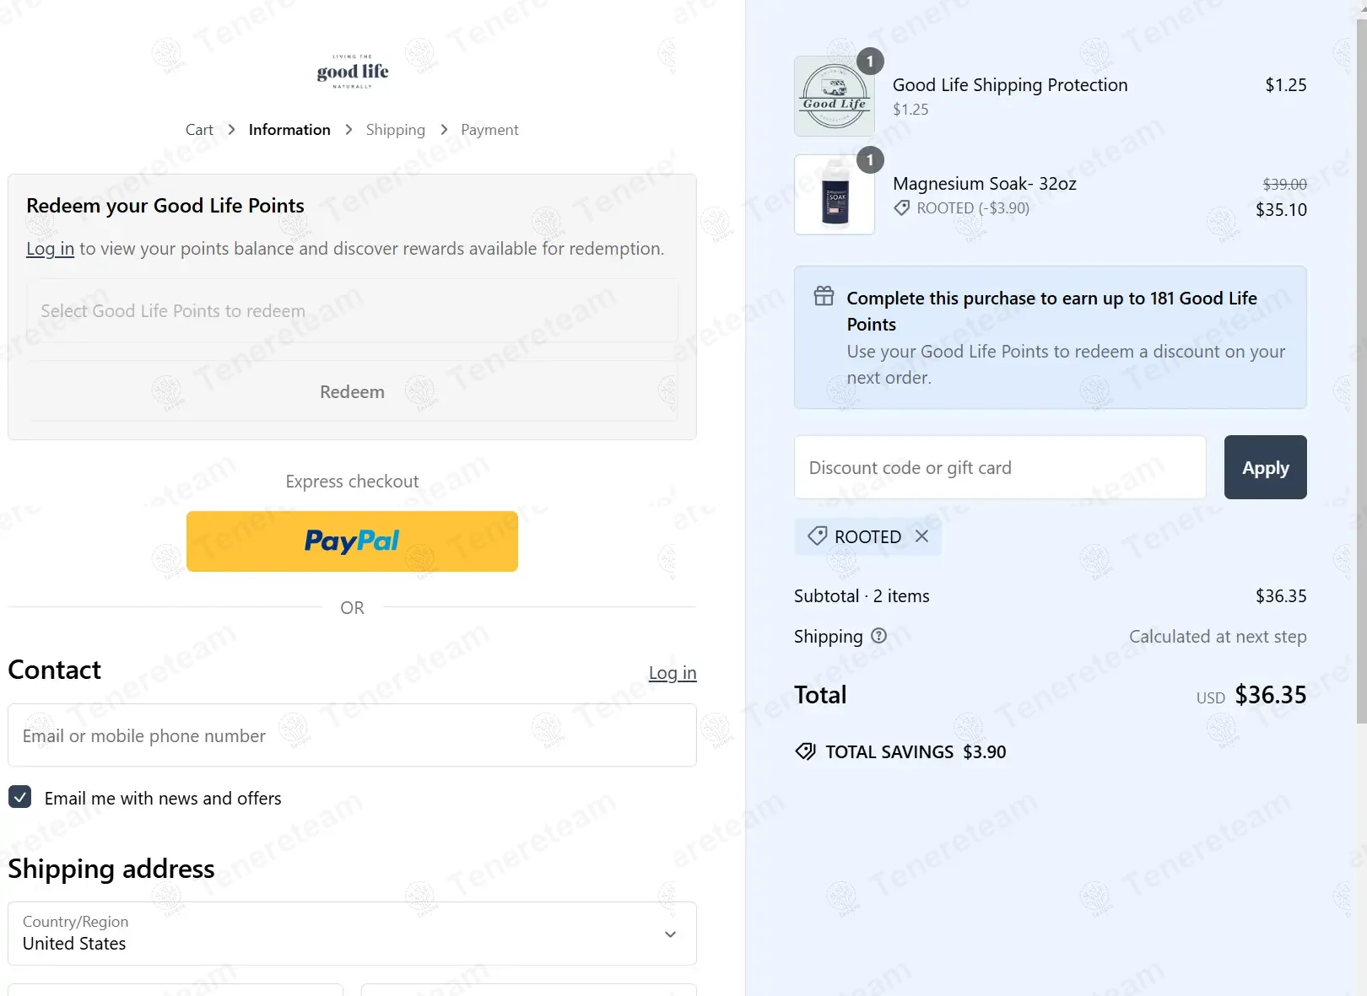Open the Magnesium Soak product thumbnail
1367x996 pixels.
(835, 195)
